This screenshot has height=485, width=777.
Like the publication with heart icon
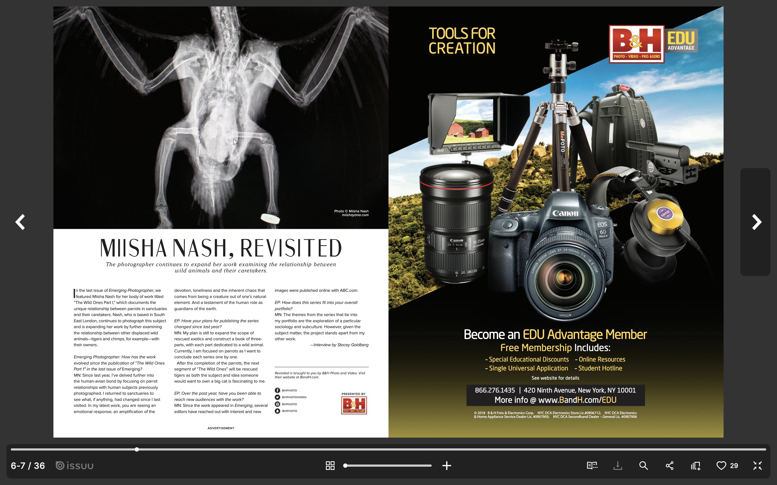point(721,465)
